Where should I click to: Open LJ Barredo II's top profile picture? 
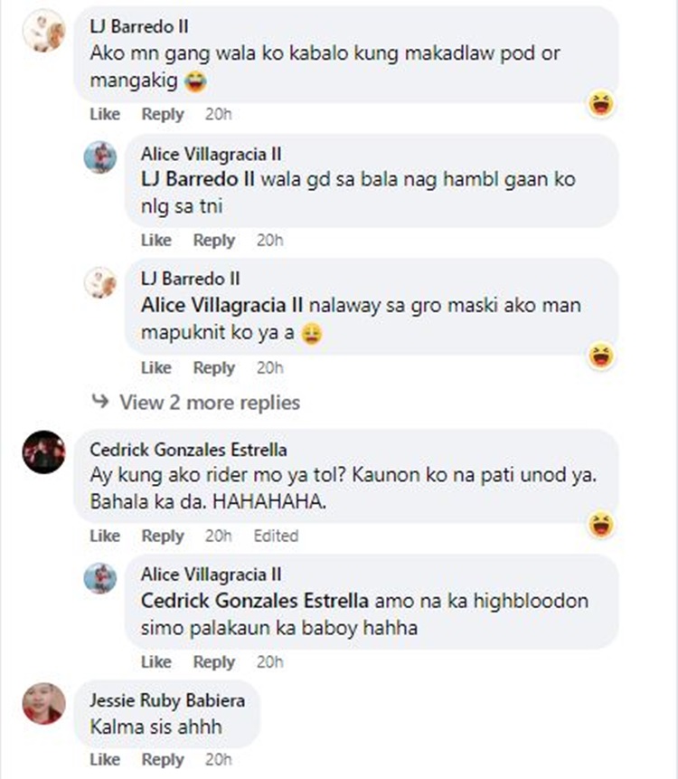pos(44,31)
